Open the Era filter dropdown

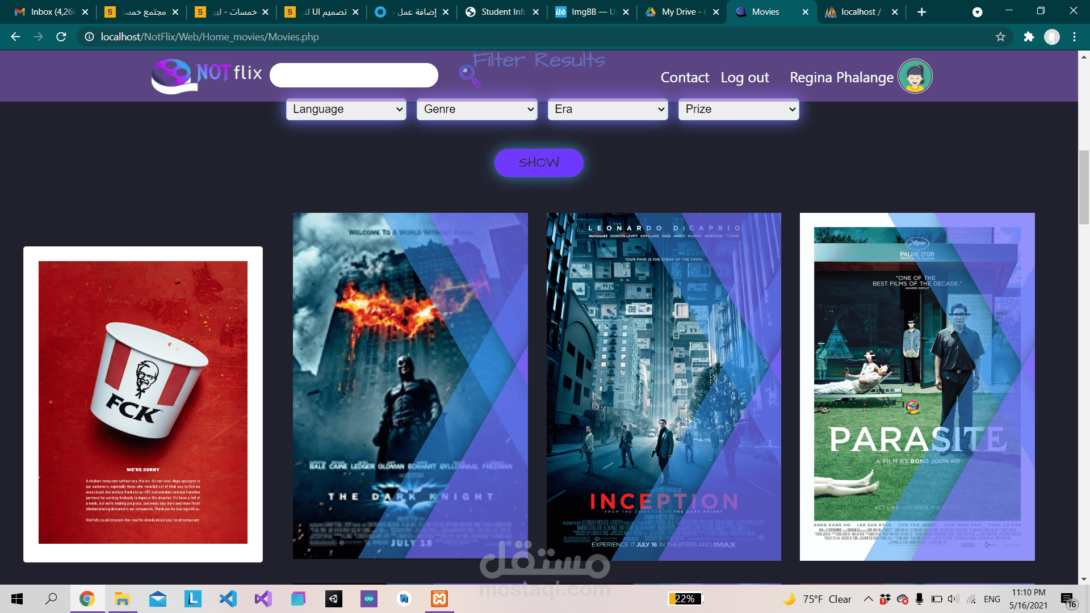(x=607, y=109)
